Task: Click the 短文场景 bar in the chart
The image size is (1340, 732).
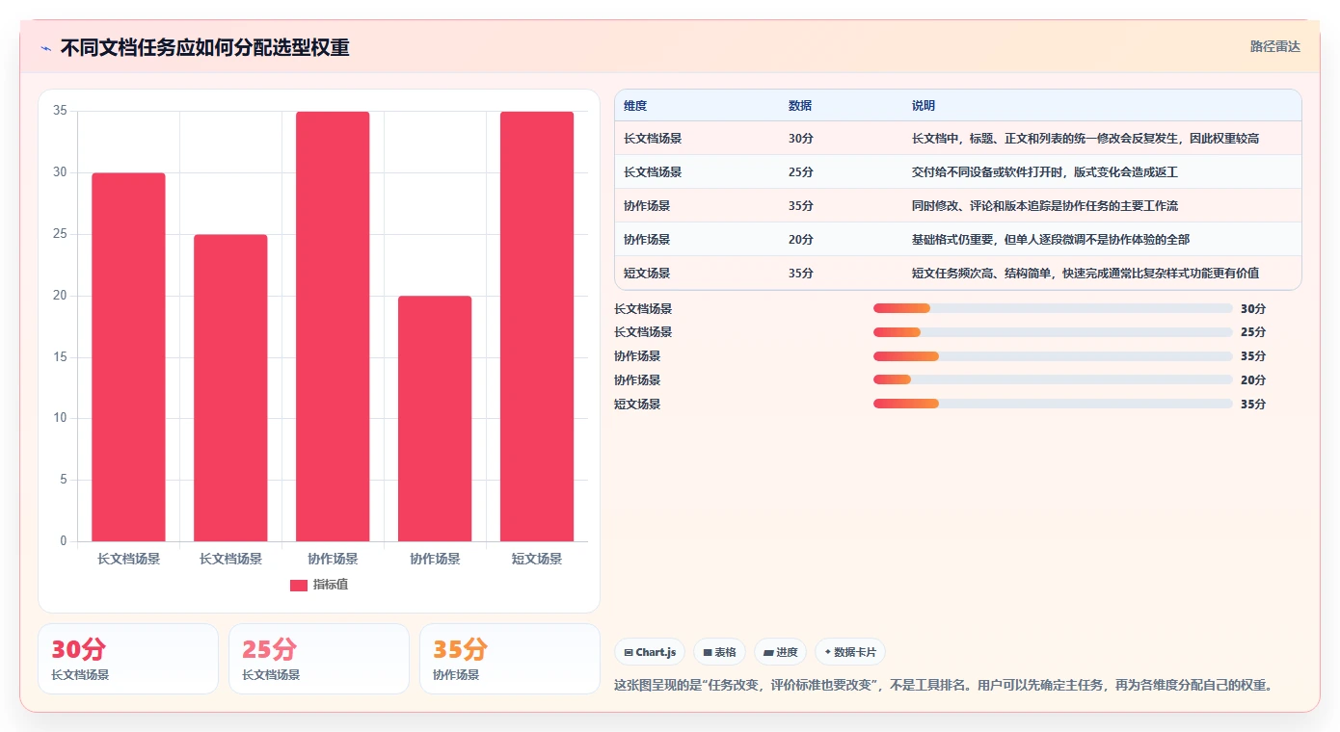Action: pos(537,327)
